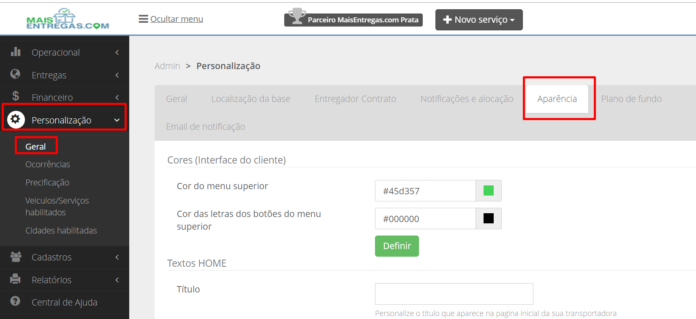Screen dimensions: 696x319
Task: Expand the Financeiro menu chevron
Action: pos(117,97)
